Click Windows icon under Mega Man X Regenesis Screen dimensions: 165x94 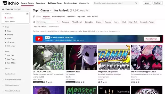(x=99, y=82)
